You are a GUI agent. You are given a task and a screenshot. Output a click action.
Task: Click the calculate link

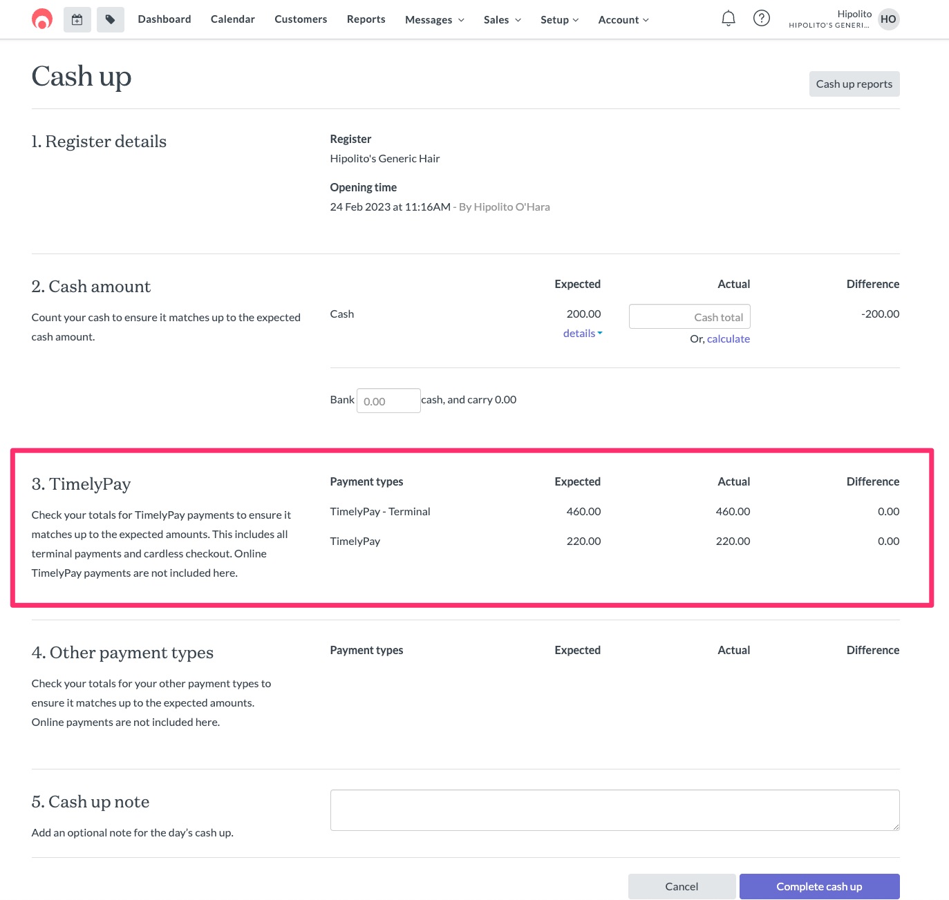[729, 339]
